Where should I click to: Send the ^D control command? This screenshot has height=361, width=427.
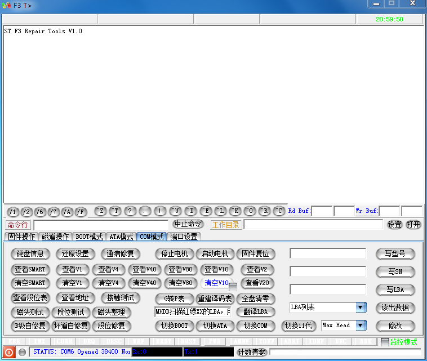pyautogui.click(x=191, y=211)
